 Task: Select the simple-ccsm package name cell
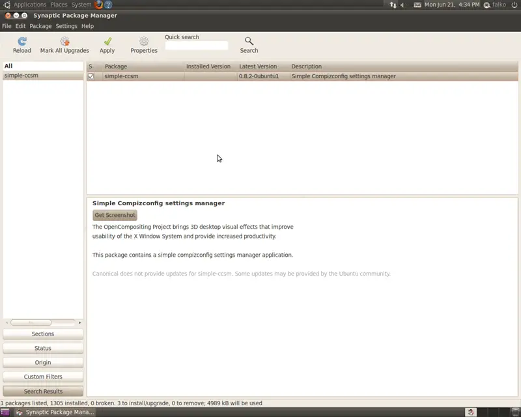coord(121,76)
